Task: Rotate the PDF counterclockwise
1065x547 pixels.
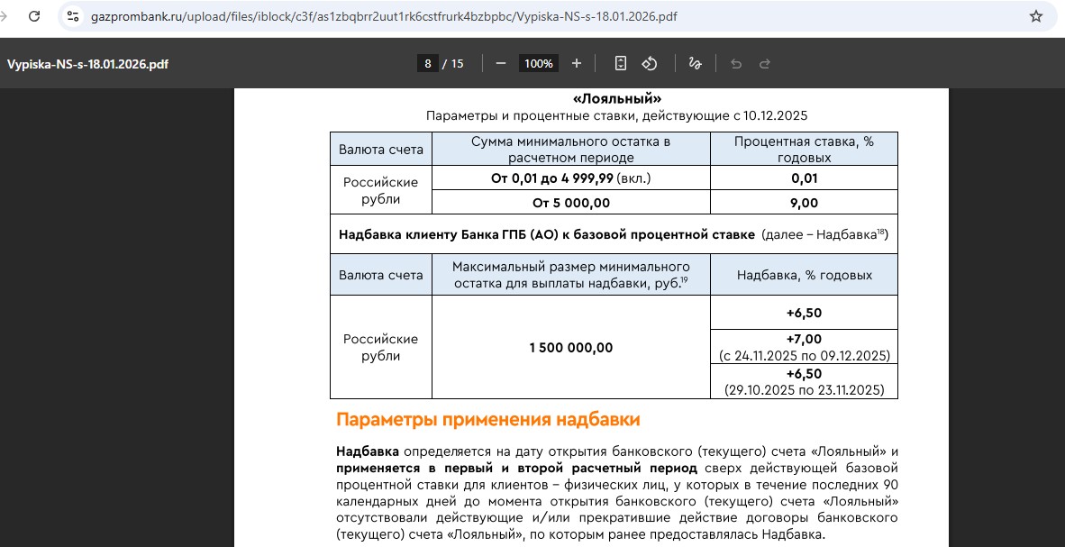Action: (649, 63)
